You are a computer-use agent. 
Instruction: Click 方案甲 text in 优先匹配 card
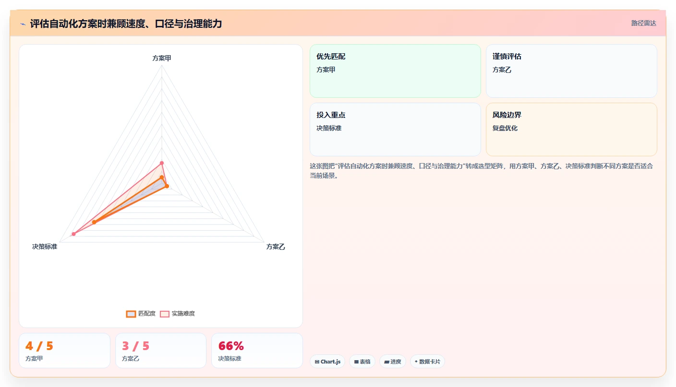[x=326, y=70]
